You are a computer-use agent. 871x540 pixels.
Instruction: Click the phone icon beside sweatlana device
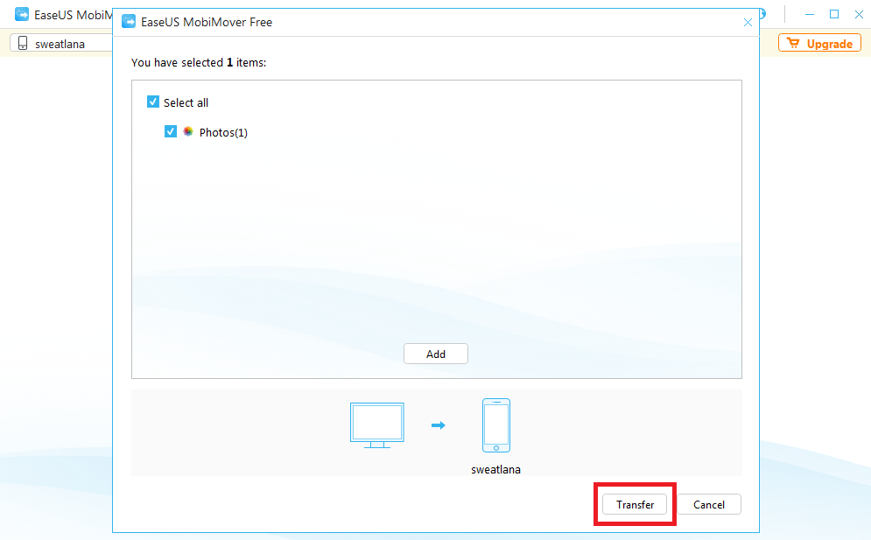23,44
